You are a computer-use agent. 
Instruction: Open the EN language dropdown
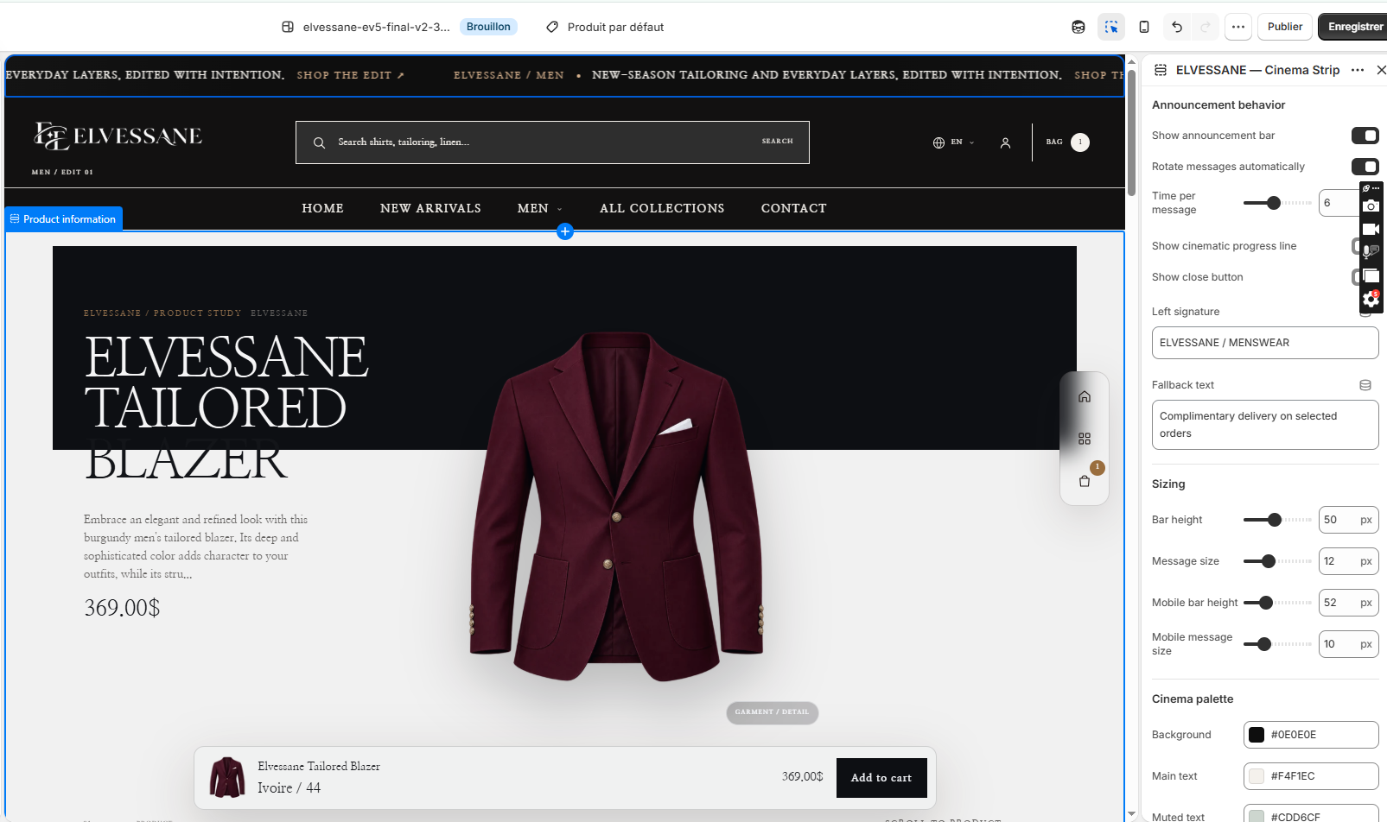pyautogui.click(x=963, y=142)
